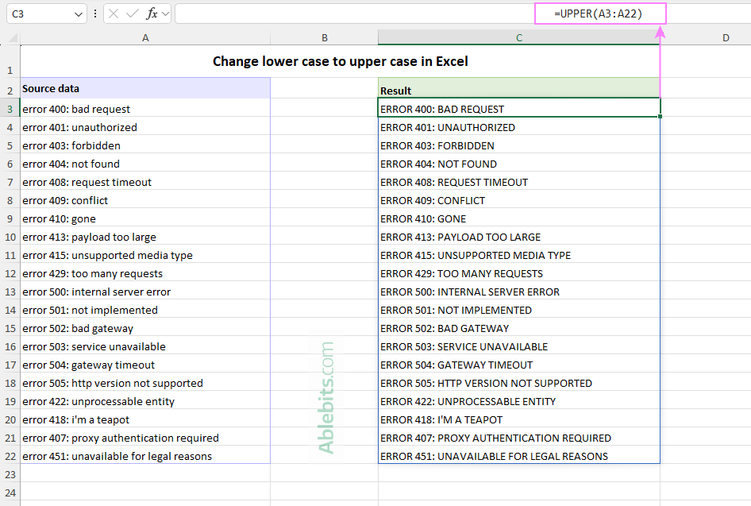Screen dimensions: 751x506
Task: Click the 'Result' header cell
Action: [x=518, y=90]
